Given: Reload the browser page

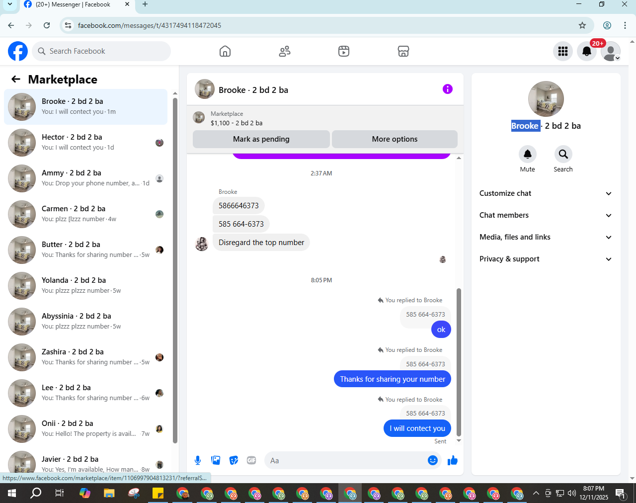Looking at the screenshot, I should click(47, 25).
